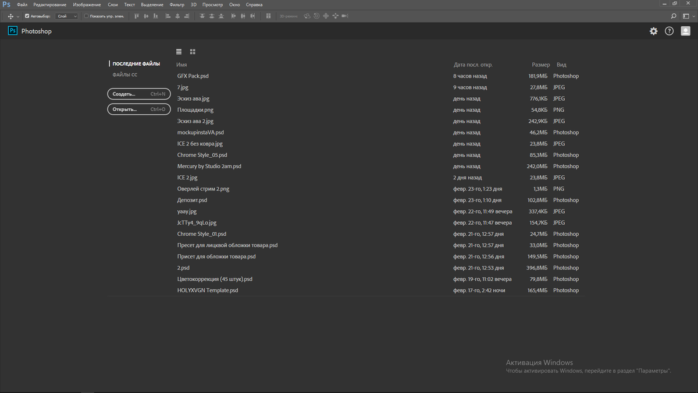Click Align horizontal centers icon
Viewport: 698px width, 393px height.
tap(177, 16)
